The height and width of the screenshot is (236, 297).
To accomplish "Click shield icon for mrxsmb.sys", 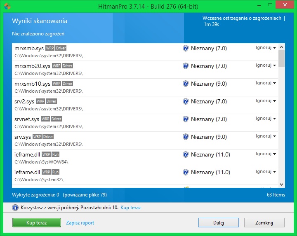I will [186, 48].
